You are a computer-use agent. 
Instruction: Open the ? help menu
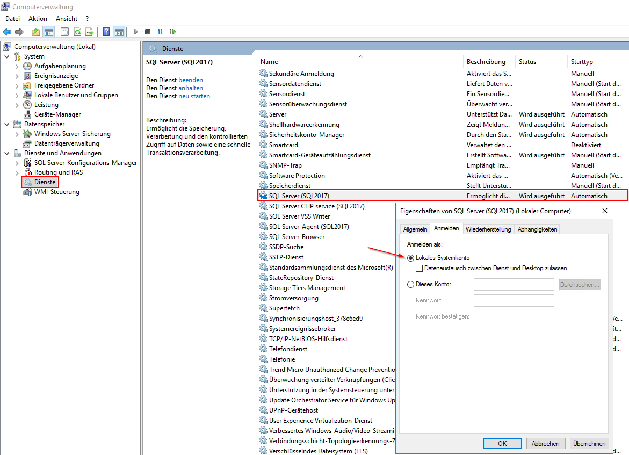pos(87,18)
